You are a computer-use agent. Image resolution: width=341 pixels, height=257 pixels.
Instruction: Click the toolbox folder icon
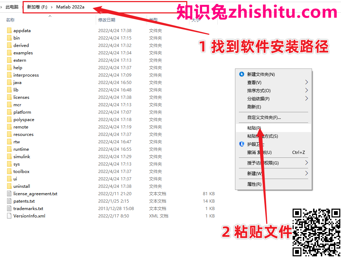(9, 172)
